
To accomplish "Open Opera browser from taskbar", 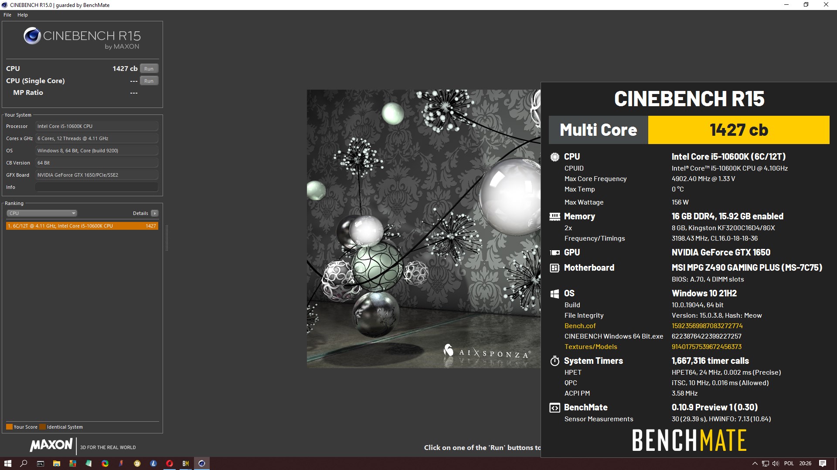I will [x=170, y=463].
